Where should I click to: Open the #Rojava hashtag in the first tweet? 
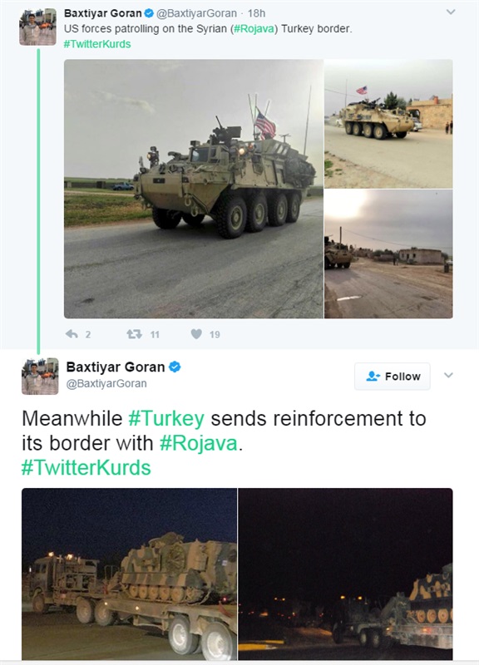coord(254,29)
